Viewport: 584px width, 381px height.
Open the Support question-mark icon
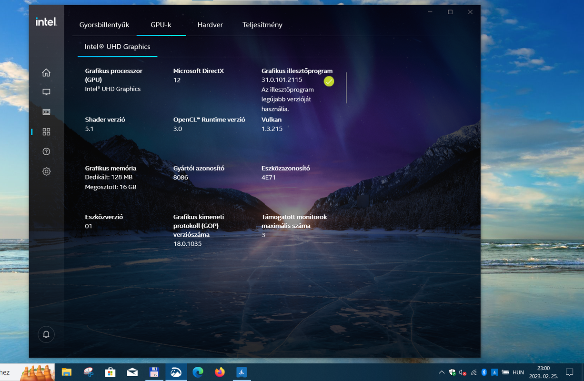46,151
